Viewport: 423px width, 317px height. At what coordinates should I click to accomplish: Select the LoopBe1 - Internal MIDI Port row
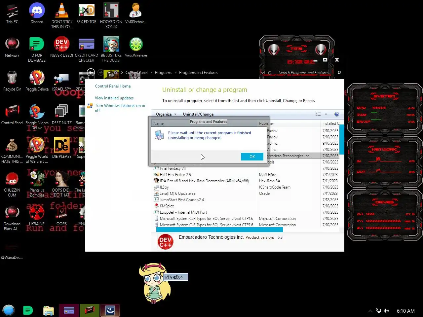[x=247, y=212]
